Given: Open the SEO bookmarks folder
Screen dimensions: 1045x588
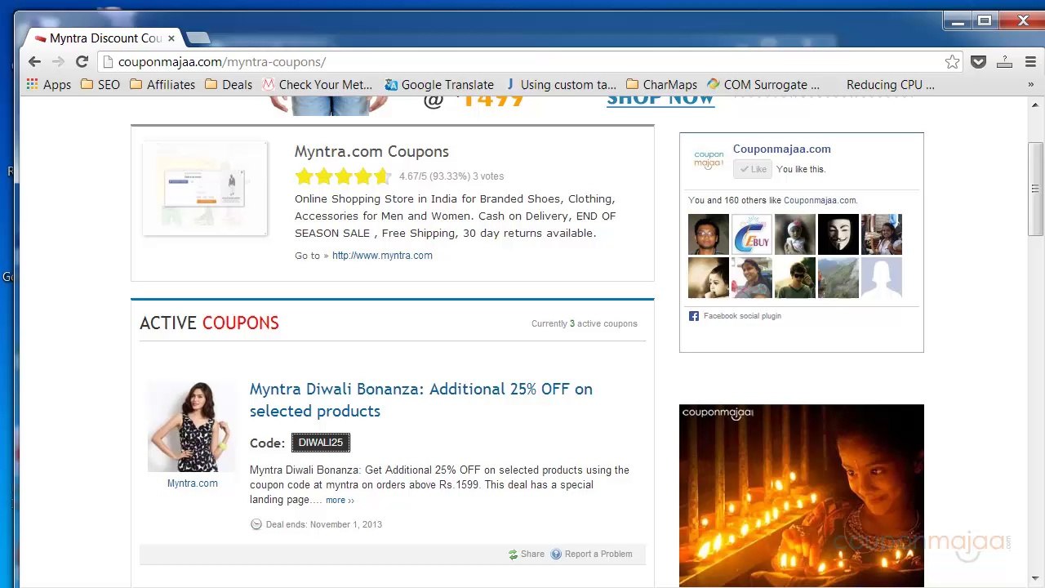Looking at the screenshot, I should tap(100, 85).
